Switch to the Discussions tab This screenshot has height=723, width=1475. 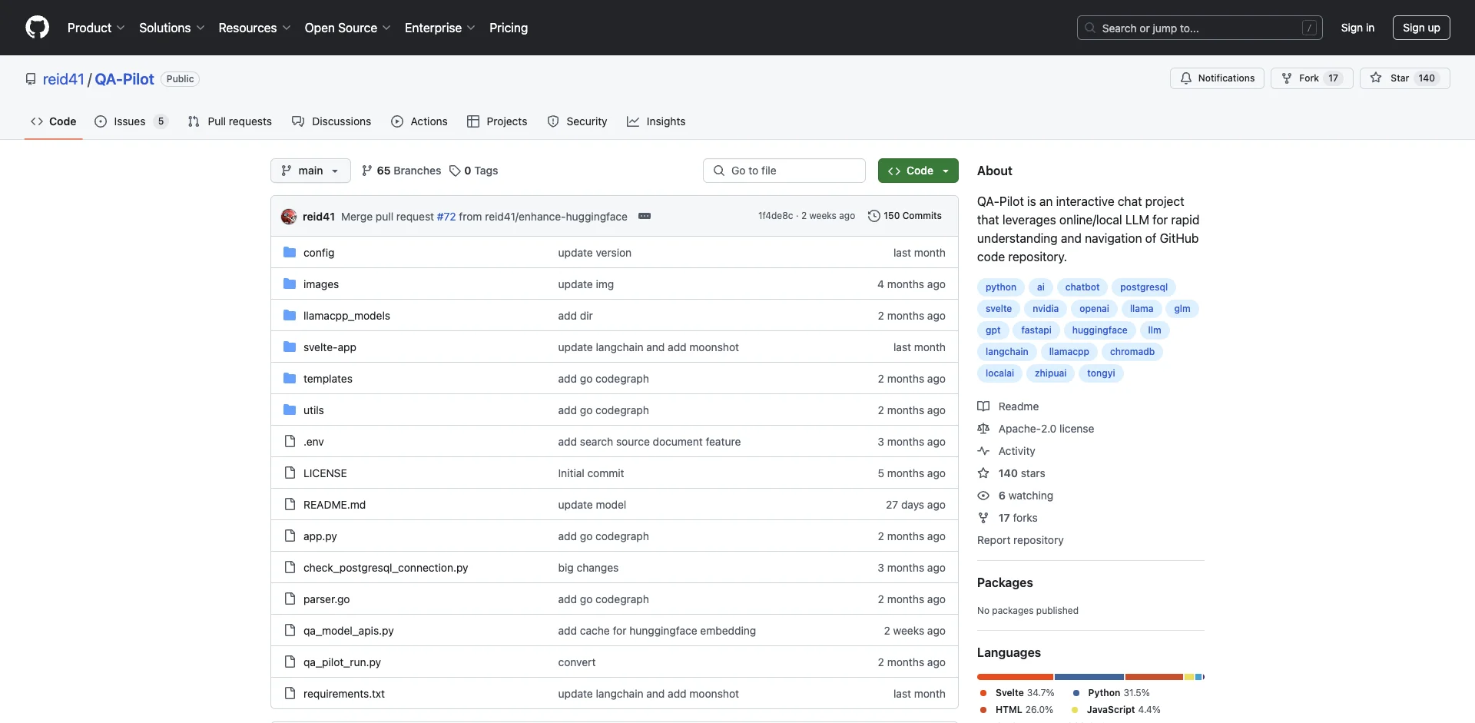coord(331,121)
